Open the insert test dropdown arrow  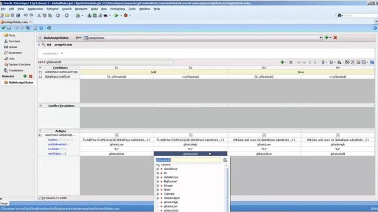click(x=62, y=54)
